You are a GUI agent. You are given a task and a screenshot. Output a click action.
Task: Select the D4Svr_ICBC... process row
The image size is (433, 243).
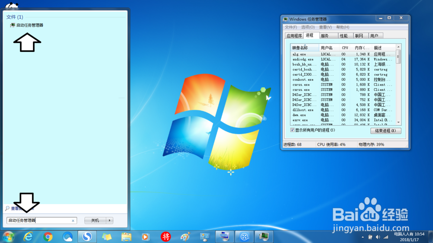(343, 105)
